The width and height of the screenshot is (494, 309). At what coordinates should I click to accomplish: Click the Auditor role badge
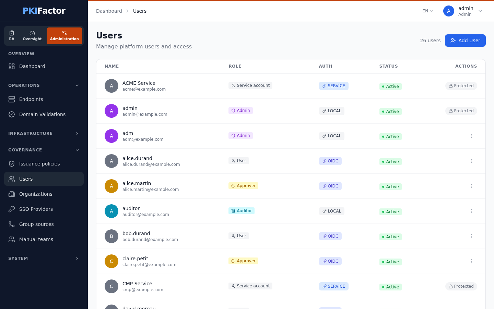click(242, 211)
